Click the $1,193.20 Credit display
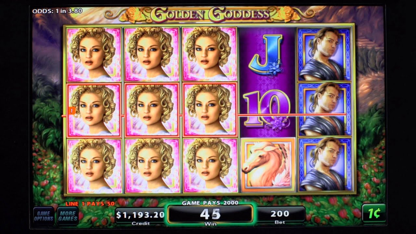 coord(140,216)
